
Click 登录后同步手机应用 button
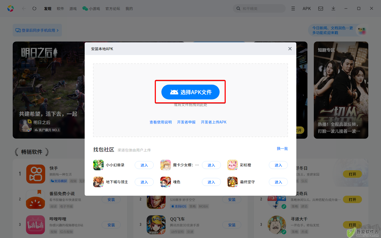(37, 30)
